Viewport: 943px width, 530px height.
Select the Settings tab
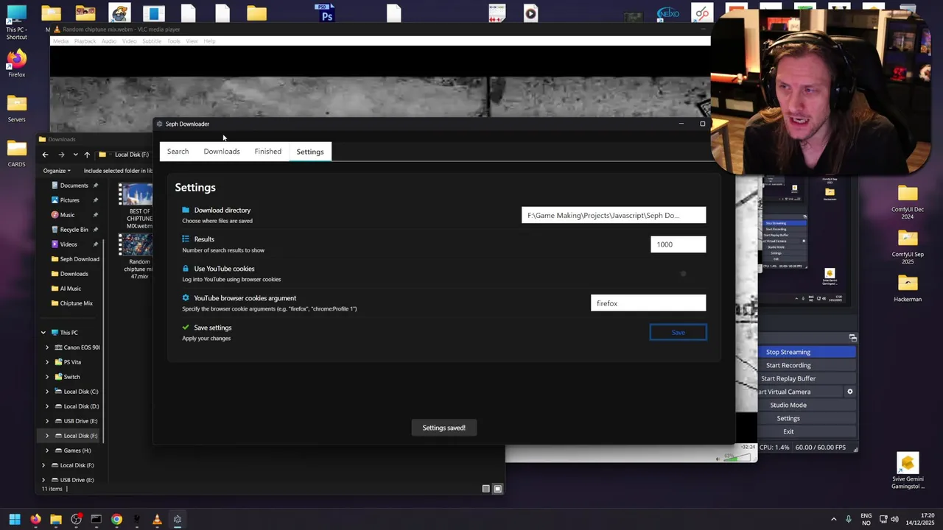[310, 152]
